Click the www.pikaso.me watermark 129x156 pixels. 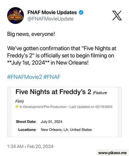tap(112, 153)
